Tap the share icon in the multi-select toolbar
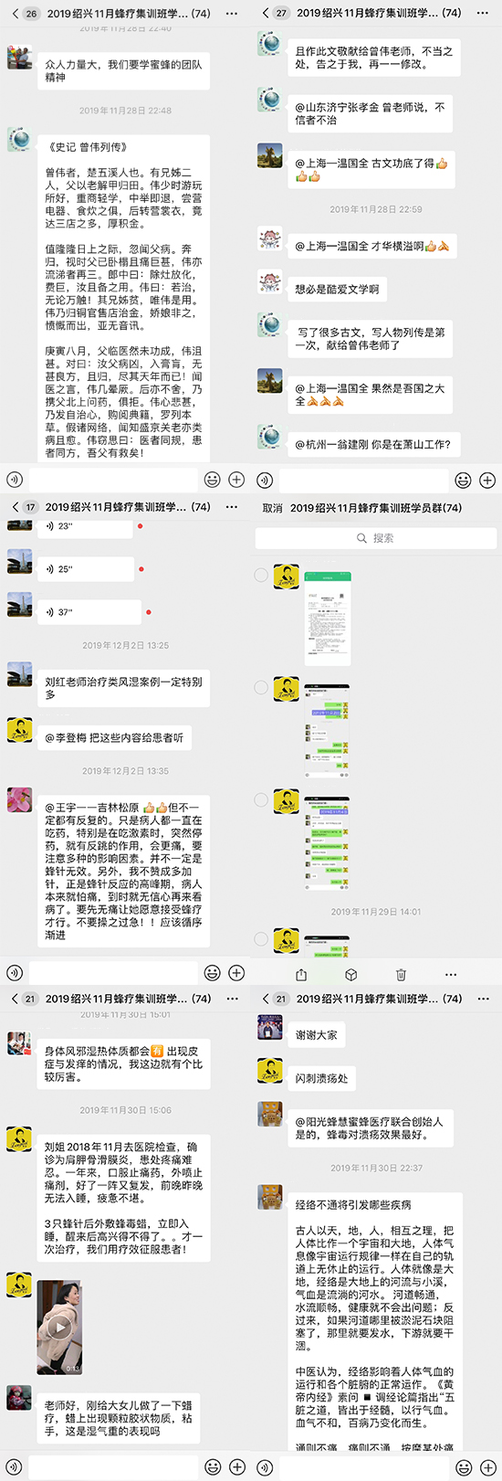502x1481 pixels. (x=301, y=975)
